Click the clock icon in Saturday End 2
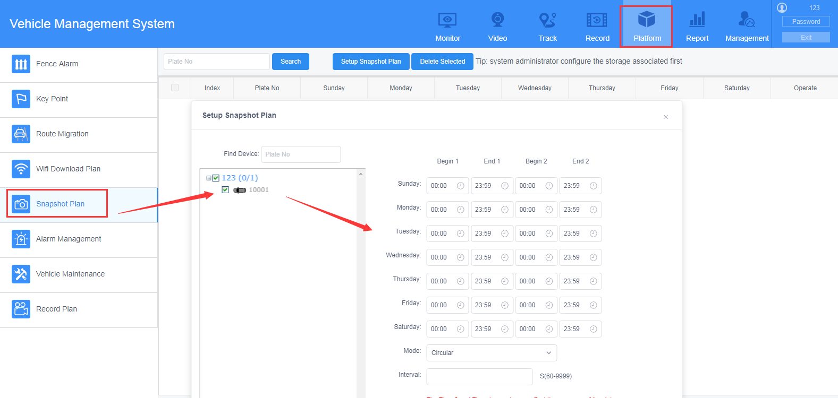The image size is (838, 398). pos(594,329)
